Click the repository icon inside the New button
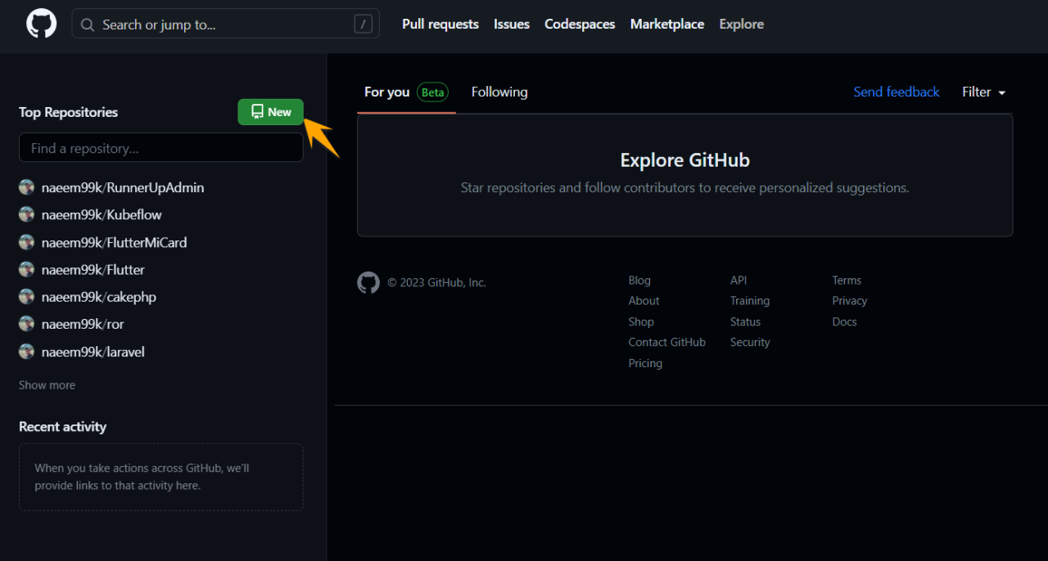This screenshot has width=1048, height=561. 258,111
